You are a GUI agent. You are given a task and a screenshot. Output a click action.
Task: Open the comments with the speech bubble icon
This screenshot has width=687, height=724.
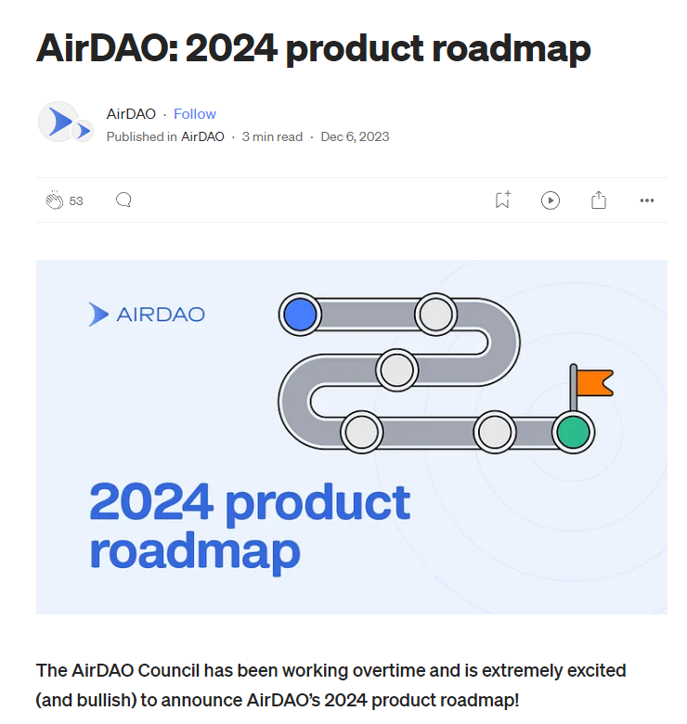coord(123,200)
